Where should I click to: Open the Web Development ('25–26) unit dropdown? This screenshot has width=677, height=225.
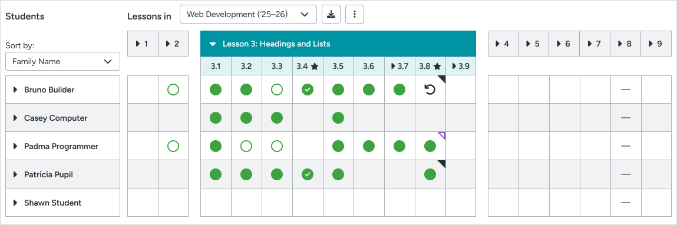click(x=248, y=14)
